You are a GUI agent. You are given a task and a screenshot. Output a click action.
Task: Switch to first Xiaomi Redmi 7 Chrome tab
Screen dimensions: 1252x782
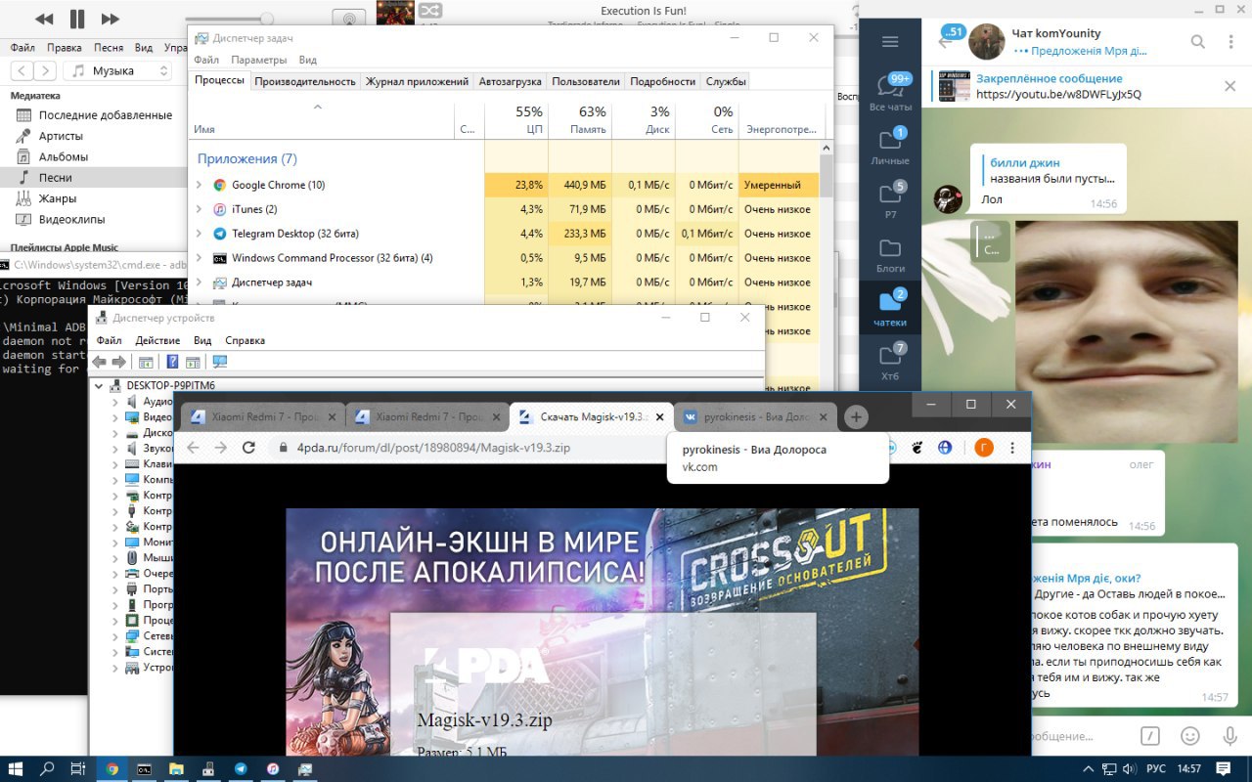[x=263, y=416]
